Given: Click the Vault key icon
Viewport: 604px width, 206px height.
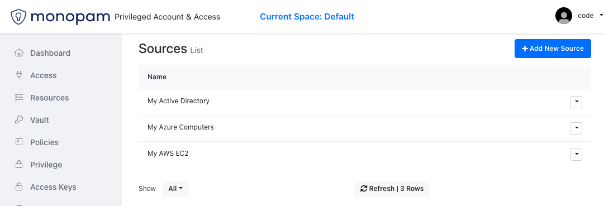Looking at the screenshot, I should pyautogui.click(x=18, y=120).
